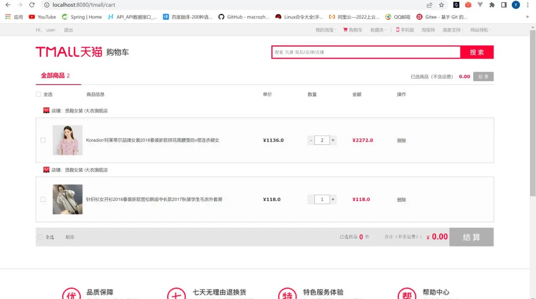
Task: Click the TMALL天猫 logo
Action: coord(69,51)
